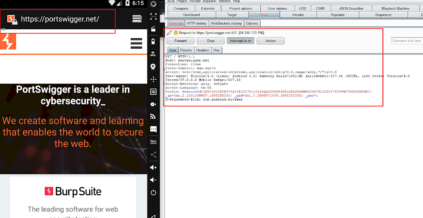
Task: Open the proxy Options sub-tab
Action: 252,24
